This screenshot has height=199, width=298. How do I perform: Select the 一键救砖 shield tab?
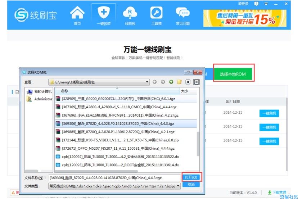pyautogui.click(x=104, y=15)
